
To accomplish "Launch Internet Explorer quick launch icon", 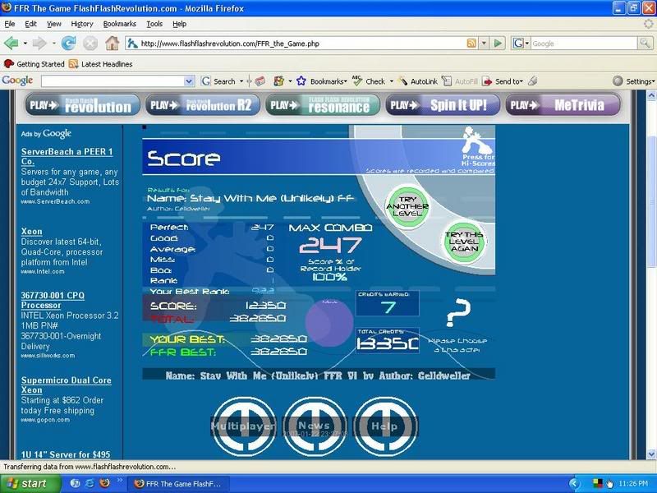I will point(90,483).
